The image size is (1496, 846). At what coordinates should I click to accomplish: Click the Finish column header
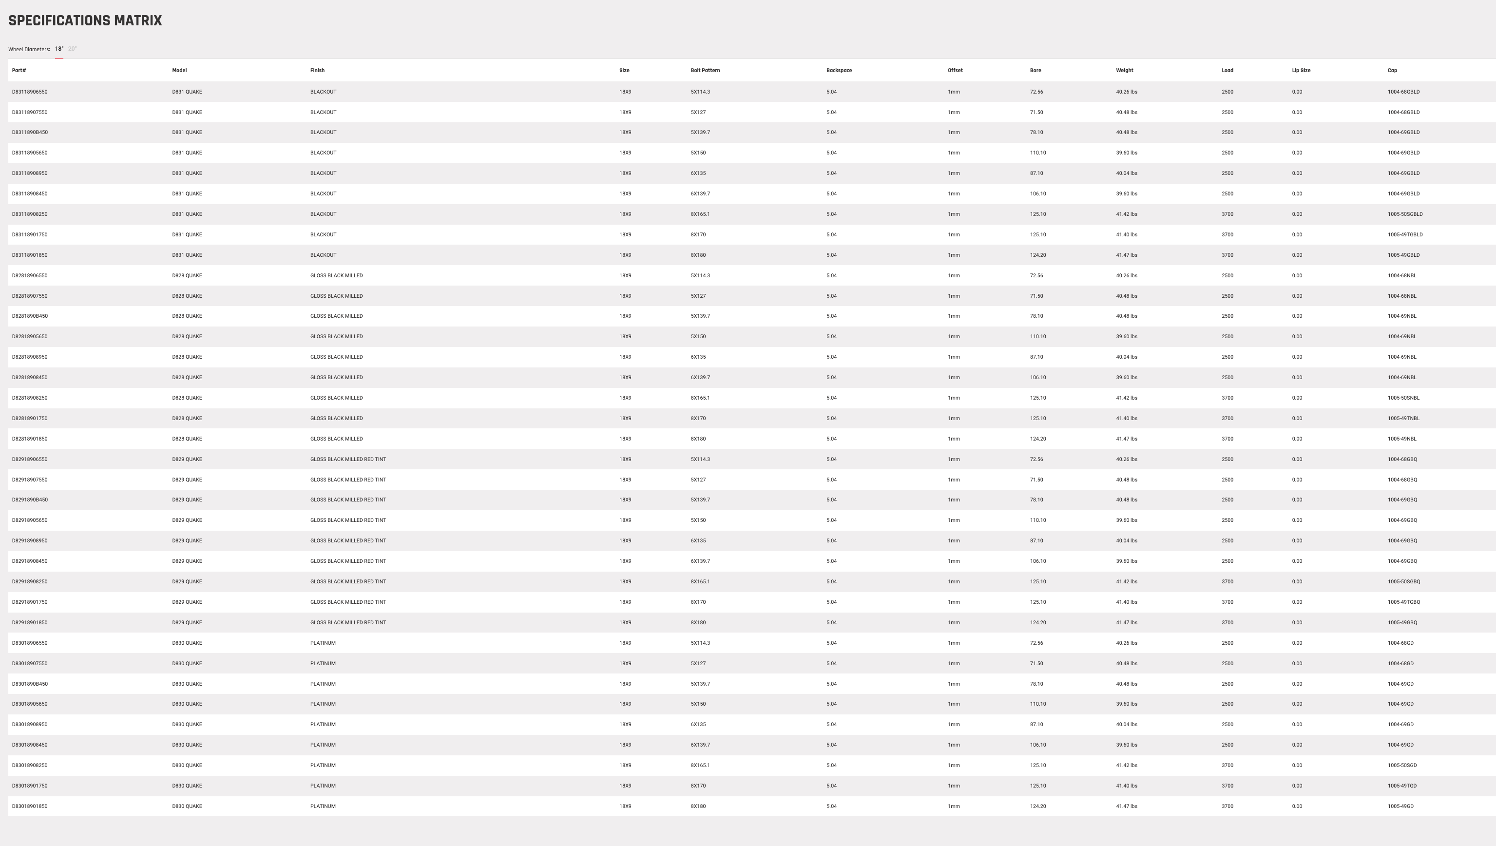pyautogui.click(x=317, y=70)
